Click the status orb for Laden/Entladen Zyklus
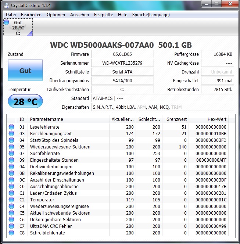The image size is (240, 244). coord(11,193)
